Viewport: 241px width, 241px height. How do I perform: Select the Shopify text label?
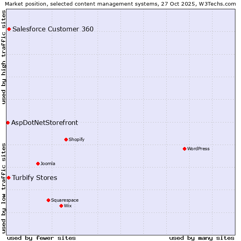76,139
